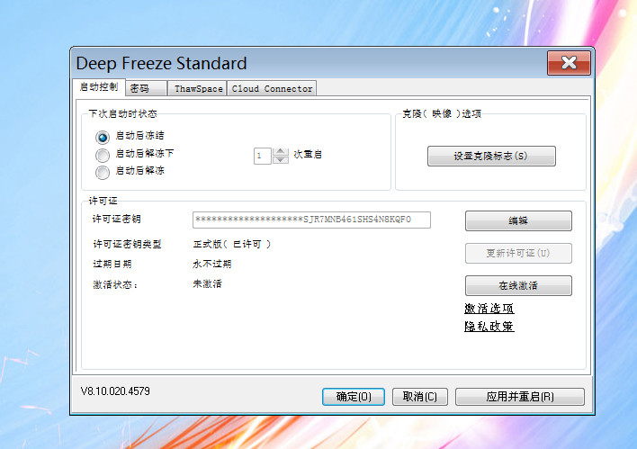Click the 正式版(已许可) license type text
637x449 pixels.
coord(231,244)
